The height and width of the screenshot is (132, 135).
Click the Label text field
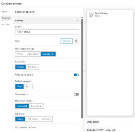pos(47,32)
